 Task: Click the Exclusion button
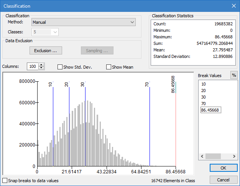(x=46, y=51)
